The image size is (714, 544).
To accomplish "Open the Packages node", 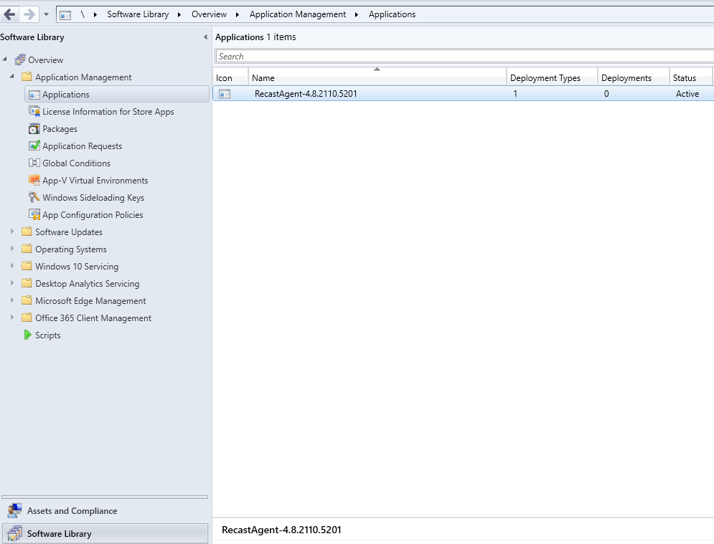I will [60, 129].
